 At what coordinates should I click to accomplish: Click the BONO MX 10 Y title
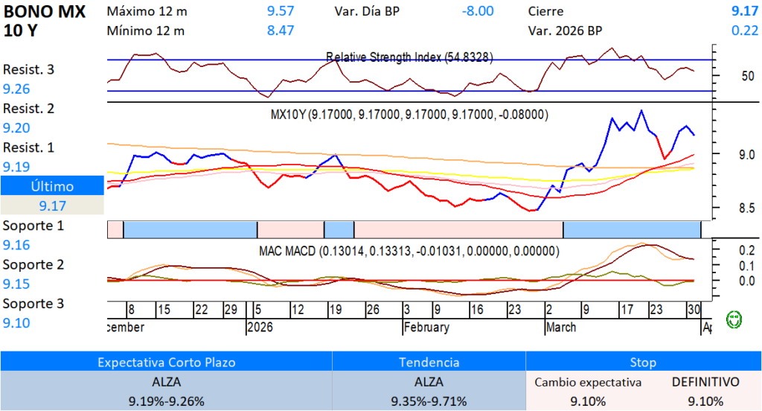(x=45, y=21)
